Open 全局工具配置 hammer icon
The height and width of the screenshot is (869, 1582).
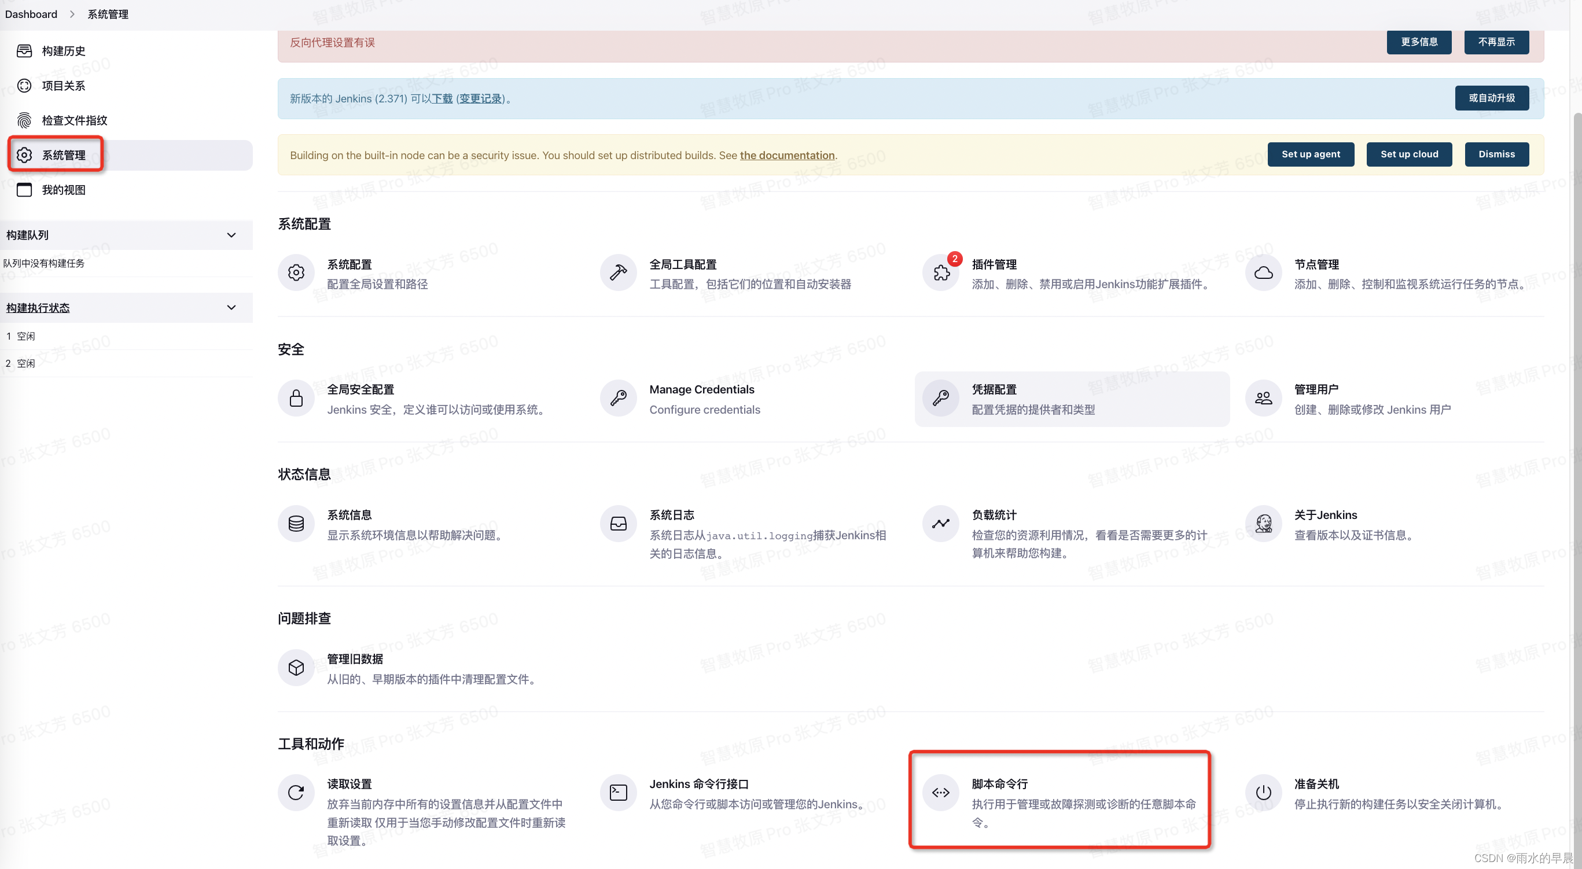click(x=618, y=273)
